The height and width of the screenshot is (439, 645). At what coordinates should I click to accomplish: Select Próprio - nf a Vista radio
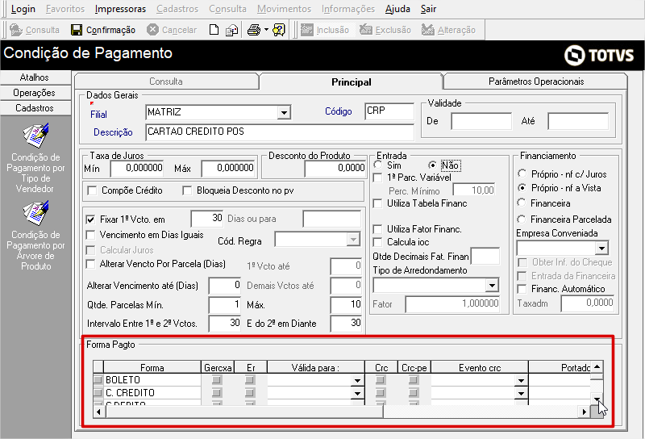click(522, 188)
